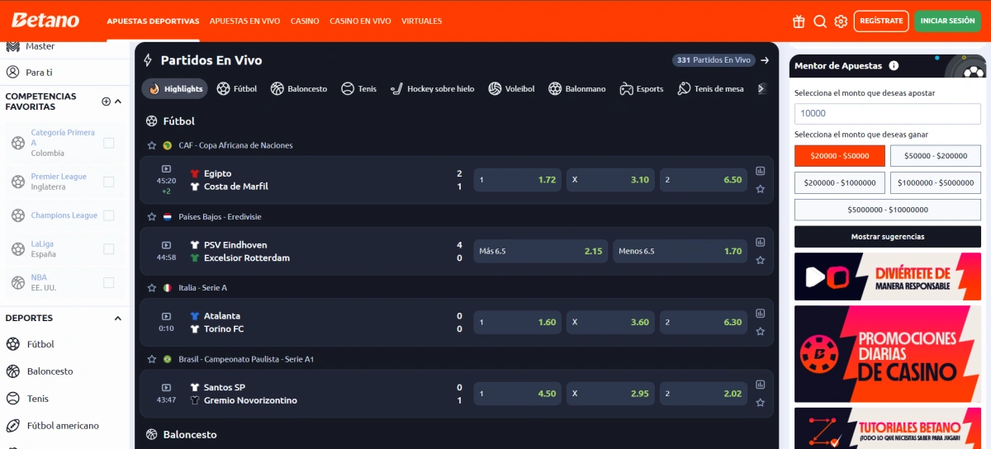This screenshot has width=991, height=449.
Task: Click Mostrar sugerencias button
Action: point(888,237)
